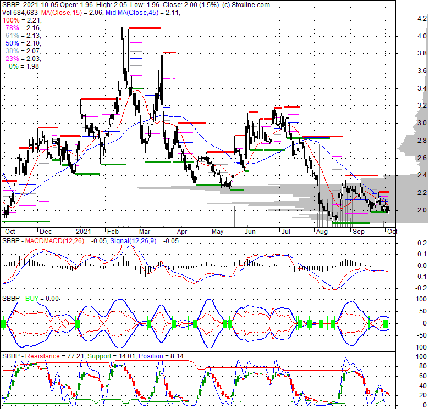Click the Jun month label on time axis
This screenshot has width=429, height=409.
click(250, 232)
